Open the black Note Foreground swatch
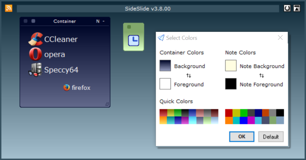Image resolution: width=306 pixels, height=160 pixels. 231,84
